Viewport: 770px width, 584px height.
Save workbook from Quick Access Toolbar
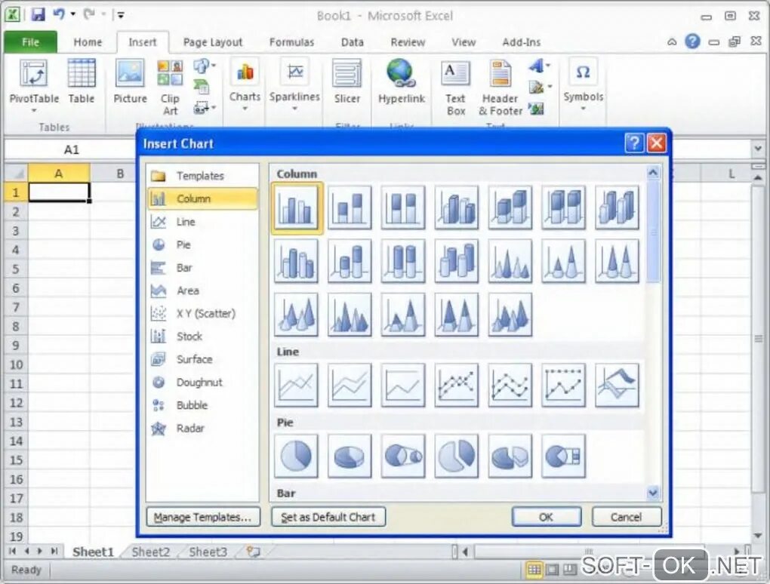[x=38, y=15]
